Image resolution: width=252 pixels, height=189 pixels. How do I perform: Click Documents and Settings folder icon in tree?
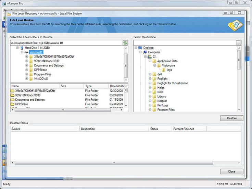pyautogui.click(x=31, y=65)
